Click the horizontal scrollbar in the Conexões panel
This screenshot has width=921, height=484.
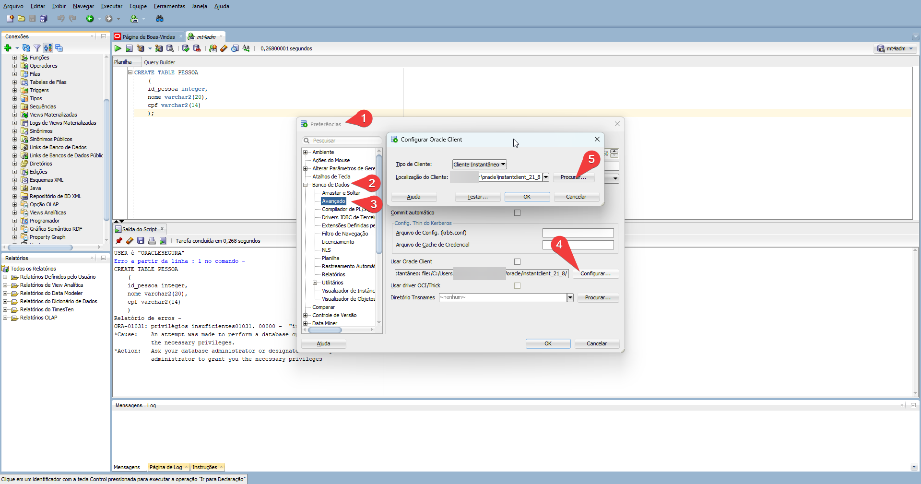pos(41,248)
